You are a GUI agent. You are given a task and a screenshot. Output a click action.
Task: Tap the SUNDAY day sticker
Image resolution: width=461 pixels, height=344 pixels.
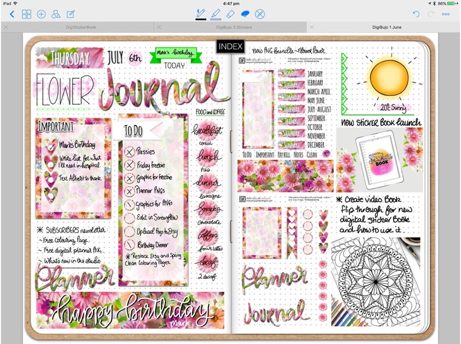[291, 145]
